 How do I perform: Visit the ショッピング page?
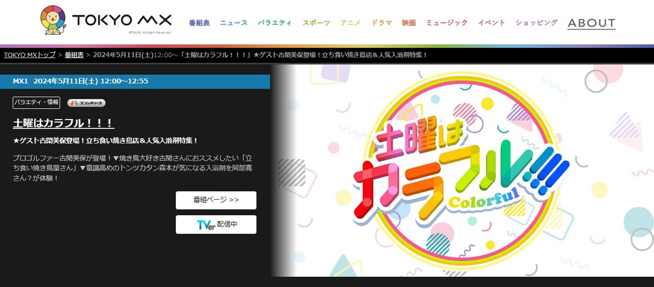536,23
